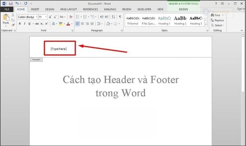Decrease font size with Shrink Font
This screenshot has width=246, height=146.
click(55, 17)
